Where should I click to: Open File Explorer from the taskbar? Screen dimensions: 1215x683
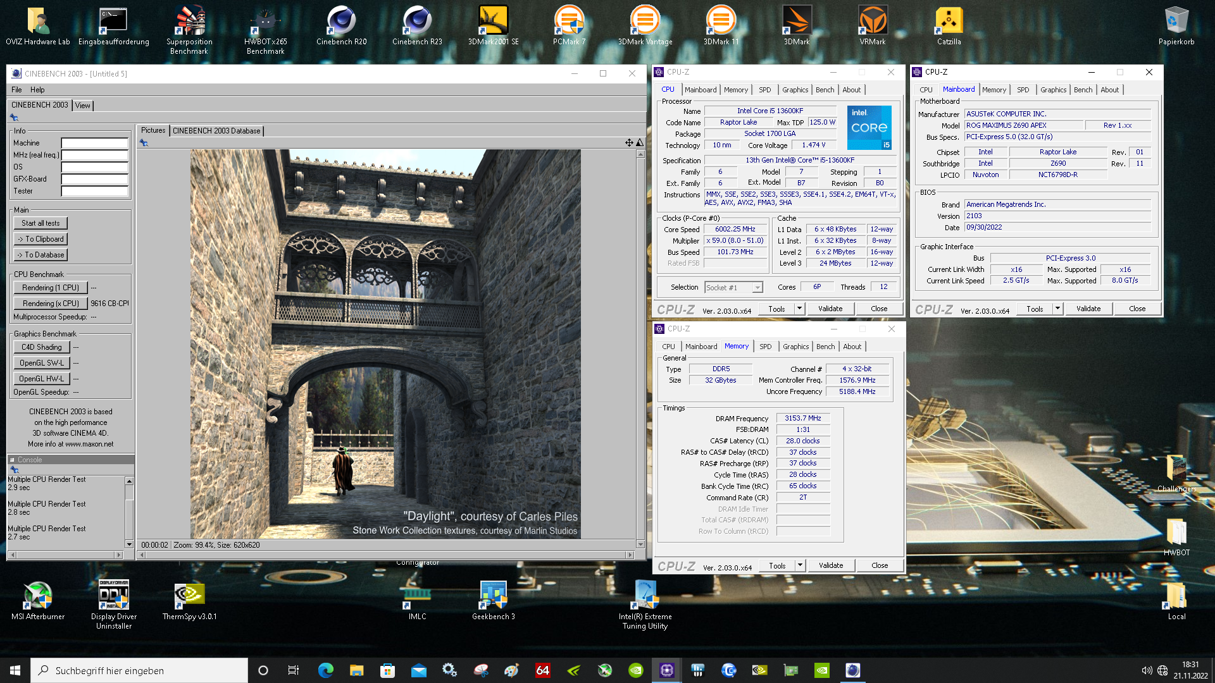356,670
